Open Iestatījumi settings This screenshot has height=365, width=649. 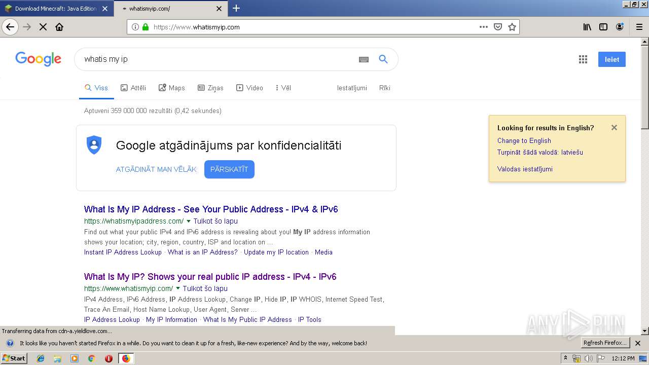coord(352,88)
